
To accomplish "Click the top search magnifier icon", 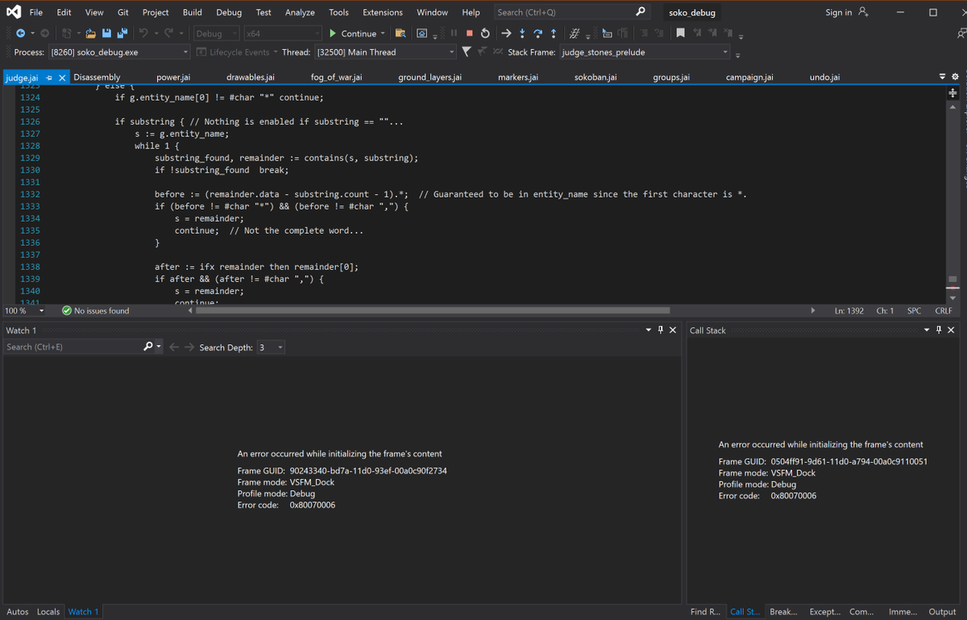I will point(641,11).
